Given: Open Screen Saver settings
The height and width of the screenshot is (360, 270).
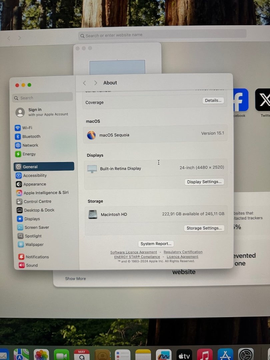Looking at the screenshot, I should (33, 227).
